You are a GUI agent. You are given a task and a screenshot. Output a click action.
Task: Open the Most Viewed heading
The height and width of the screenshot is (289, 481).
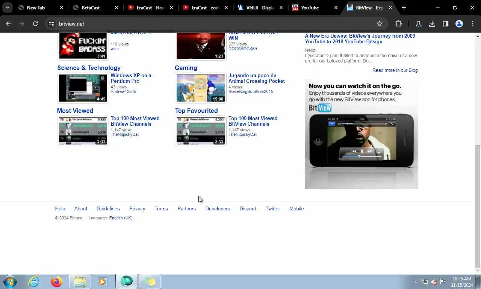click(x=75, y=111)
